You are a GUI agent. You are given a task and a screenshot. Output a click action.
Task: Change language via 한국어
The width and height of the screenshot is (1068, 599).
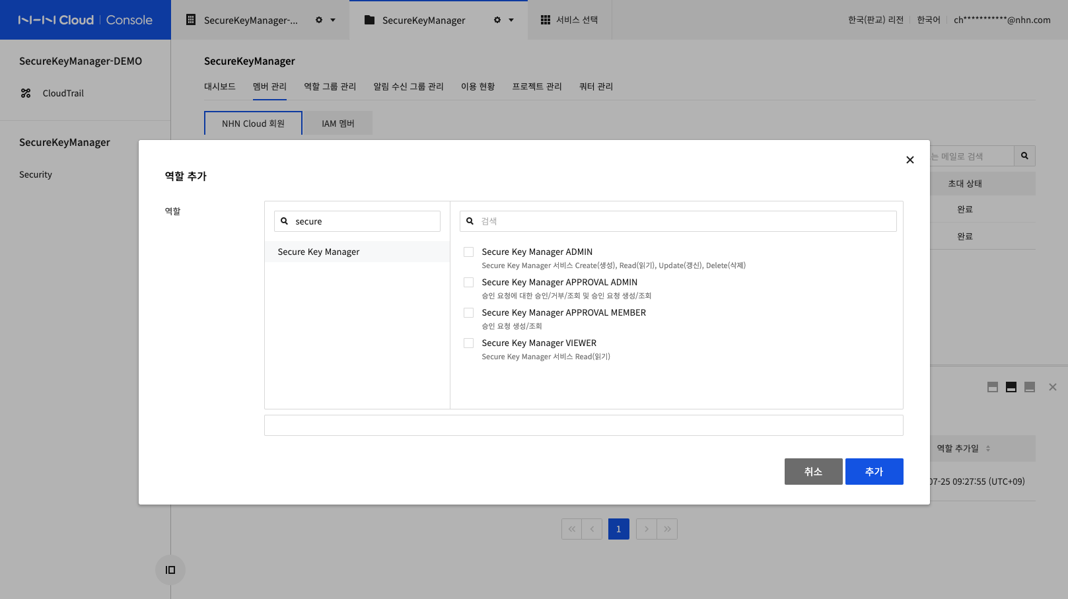929,20
